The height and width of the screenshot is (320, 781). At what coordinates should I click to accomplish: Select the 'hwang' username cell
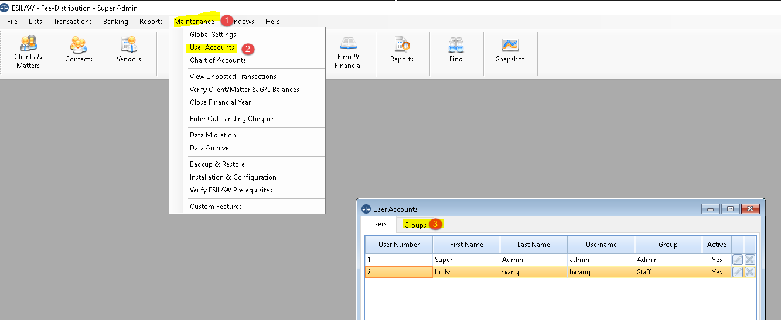tap(601, 272)
